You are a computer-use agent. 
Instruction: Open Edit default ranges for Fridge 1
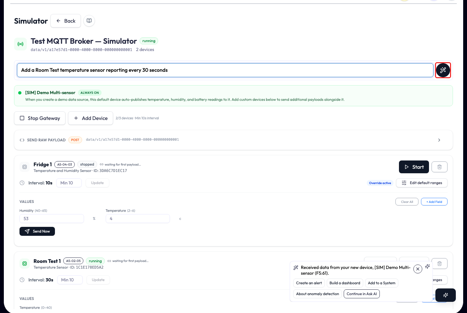coord(422,183)
